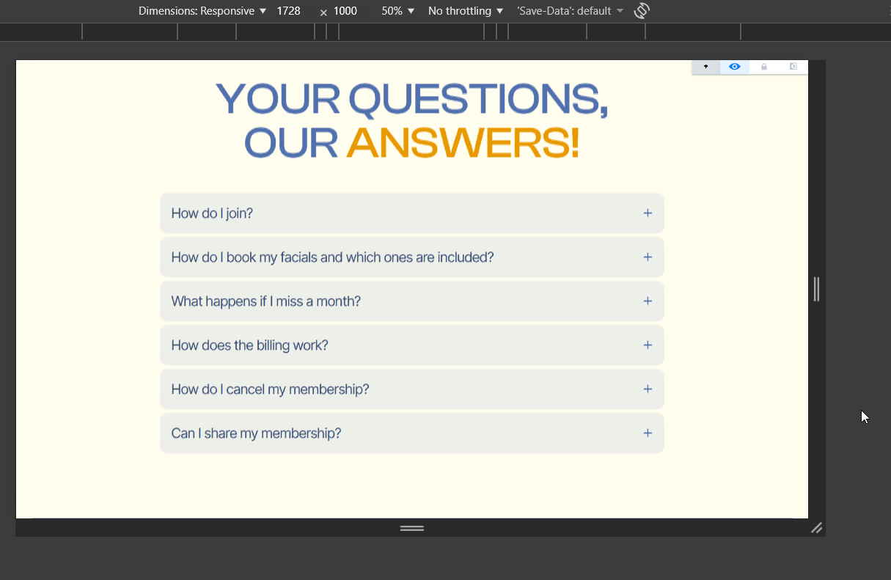This screenshot has width=891, height=580.
Task: Expand the 'How do I join?' plus icon
Action: [x=648, y=213]
